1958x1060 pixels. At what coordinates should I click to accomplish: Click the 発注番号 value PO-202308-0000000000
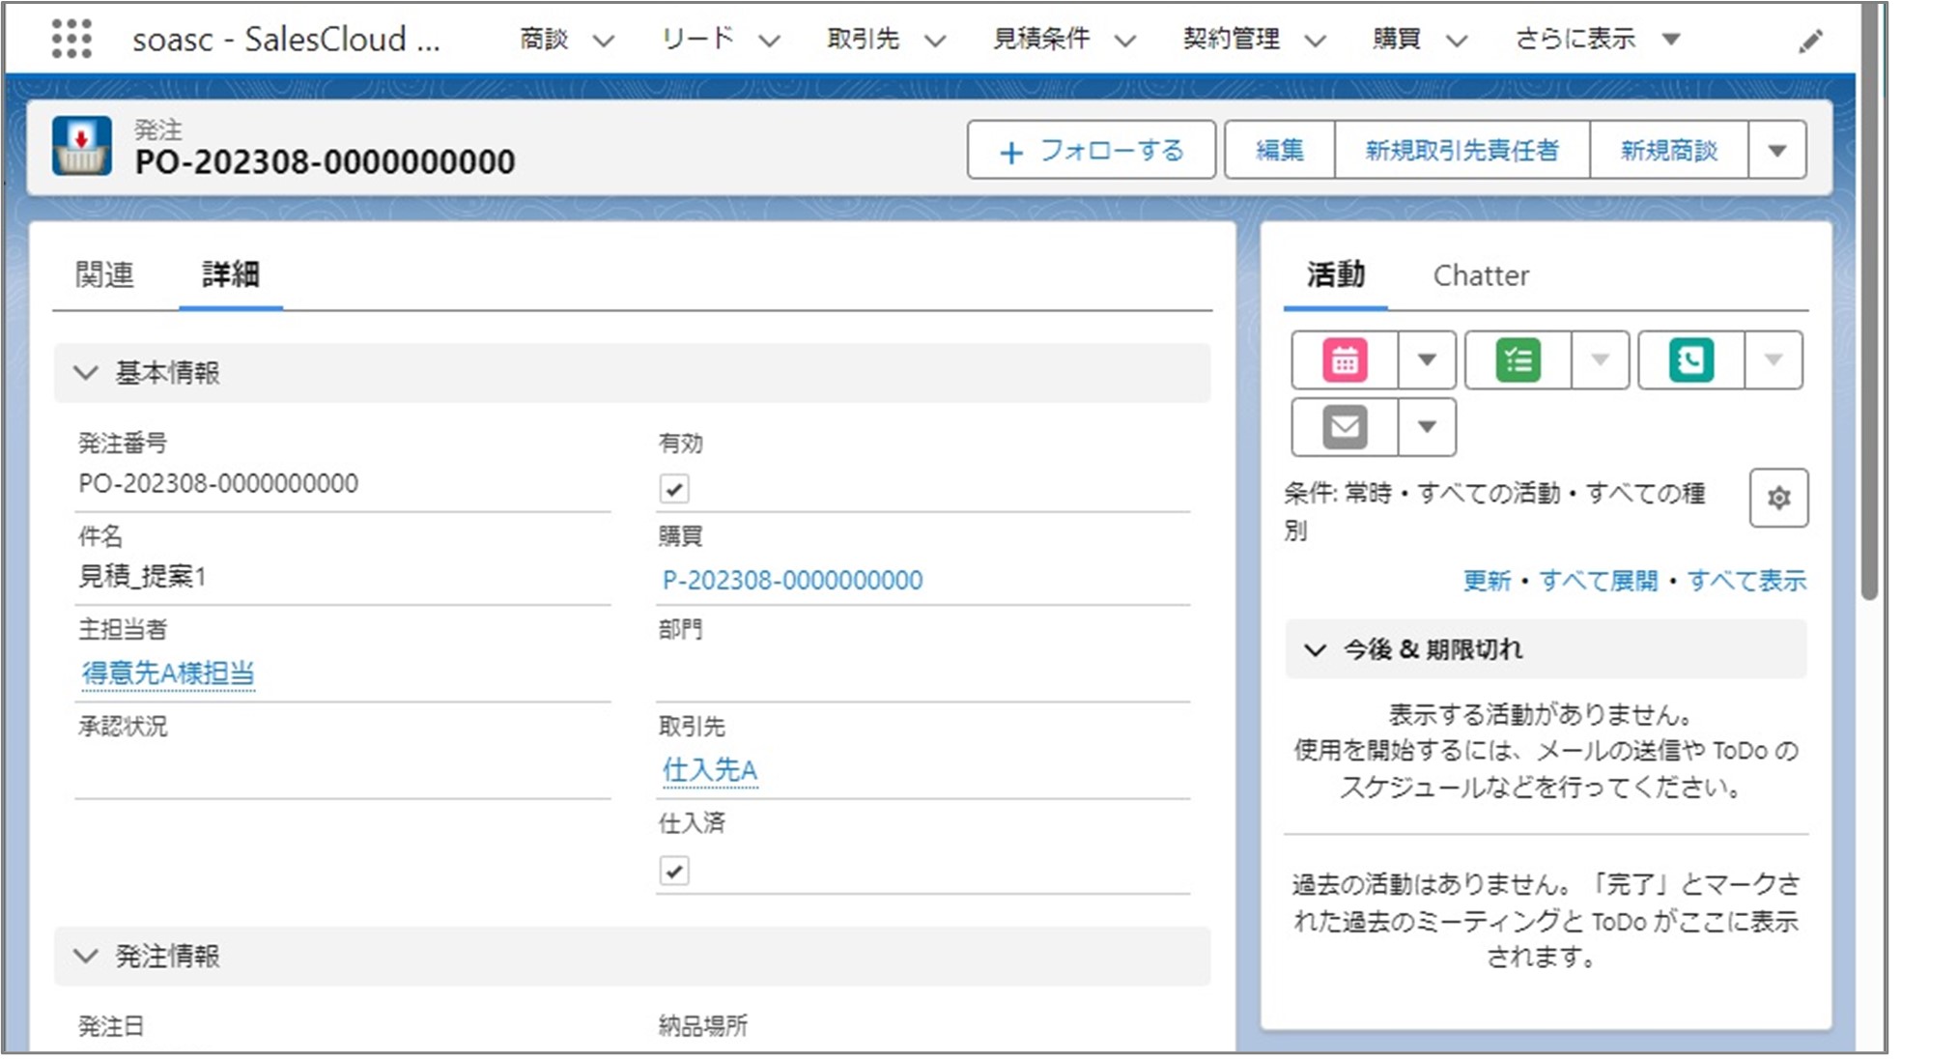pos(218,483)
